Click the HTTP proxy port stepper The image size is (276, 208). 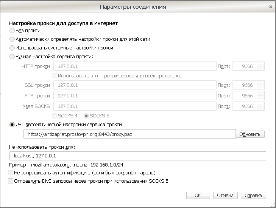coord(260,66)
